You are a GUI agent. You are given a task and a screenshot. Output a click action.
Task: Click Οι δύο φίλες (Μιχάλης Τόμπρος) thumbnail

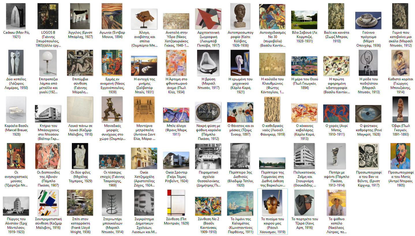click(x=80, y=155)
